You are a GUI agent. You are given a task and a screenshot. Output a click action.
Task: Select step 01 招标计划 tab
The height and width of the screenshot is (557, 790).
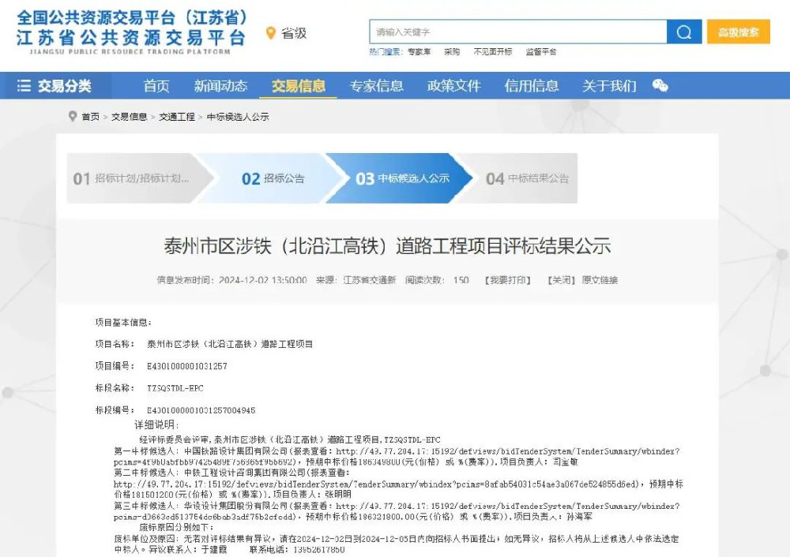tap(136, 178)
